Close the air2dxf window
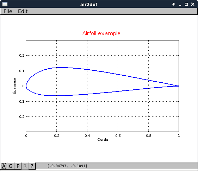Viewport: 198px width, 171px height. coord(193,4)
